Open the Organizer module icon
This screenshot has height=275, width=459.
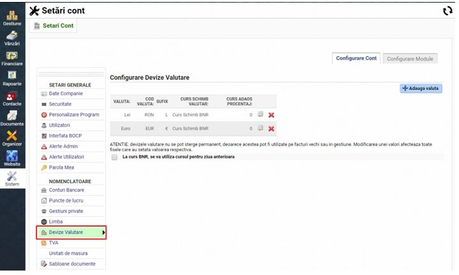coord(12,138)
